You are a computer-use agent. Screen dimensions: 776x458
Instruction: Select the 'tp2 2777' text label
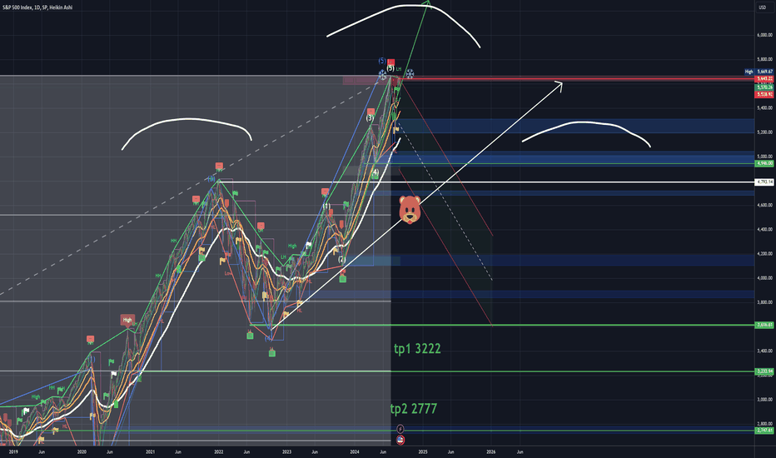tap(414, 409)
